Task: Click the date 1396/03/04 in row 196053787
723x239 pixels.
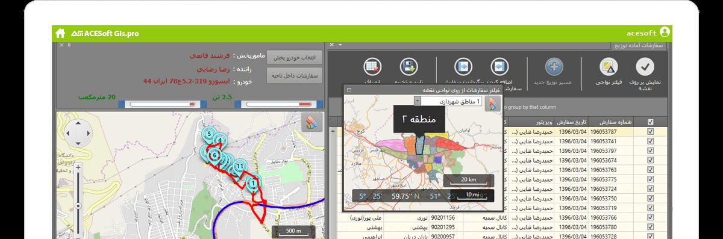Action: [x=572, y=131]
